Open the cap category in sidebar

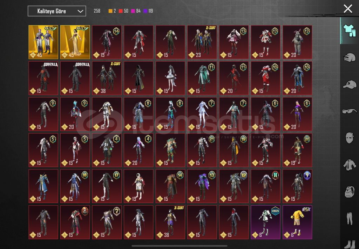pos(350,84)
